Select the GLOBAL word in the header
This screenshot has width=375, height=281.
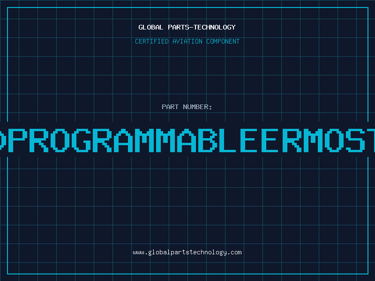pyautogui.click(x=150, y=27)
